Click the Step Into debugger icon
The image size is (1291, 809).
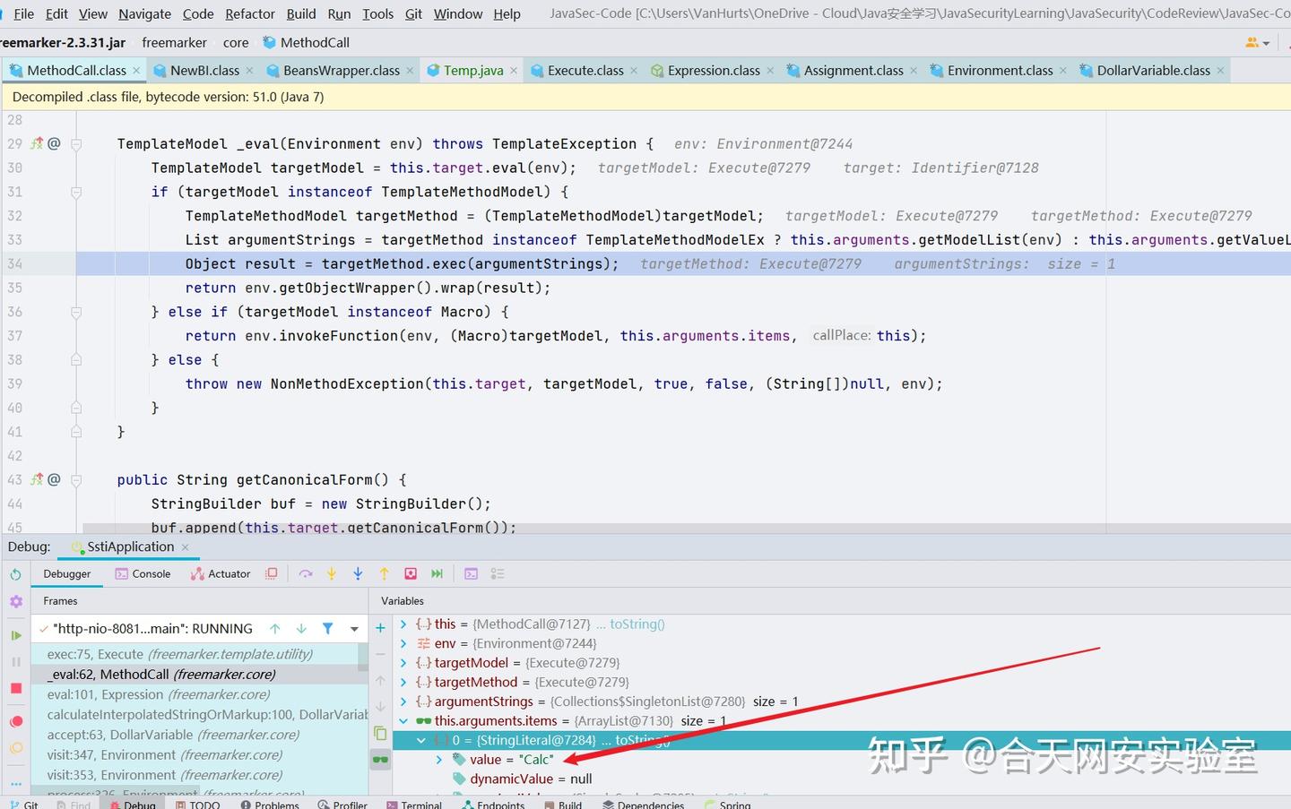click(332, 573)
